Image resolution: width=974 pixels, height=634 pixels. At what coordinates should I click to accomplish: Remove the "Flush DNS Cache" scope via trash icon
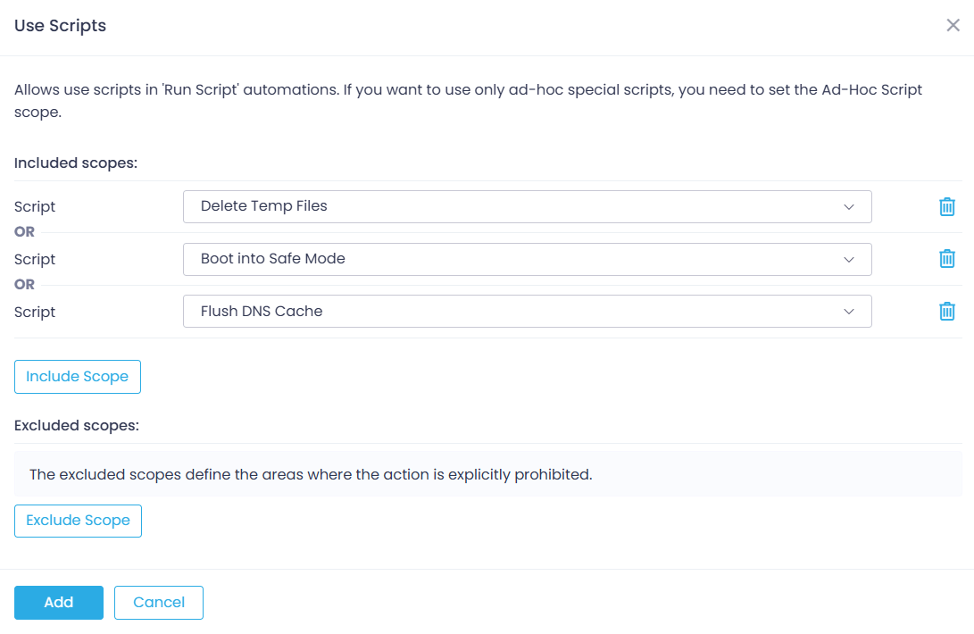pyautogui.click(x=946, y=312)
